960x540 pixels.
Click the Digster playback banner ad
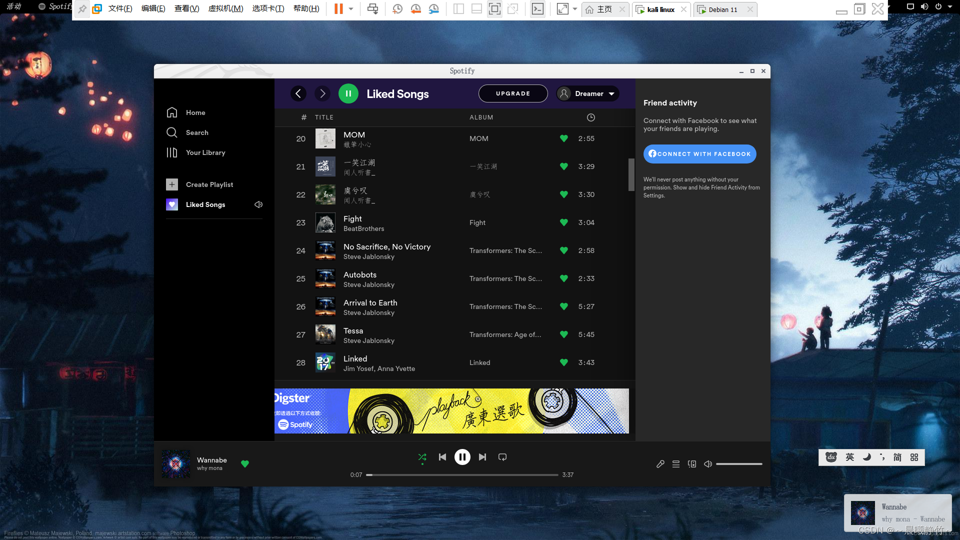click(451, 411)
